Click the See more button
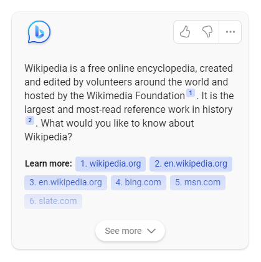This screenshot has height=262, width=261. pos(130,231)
